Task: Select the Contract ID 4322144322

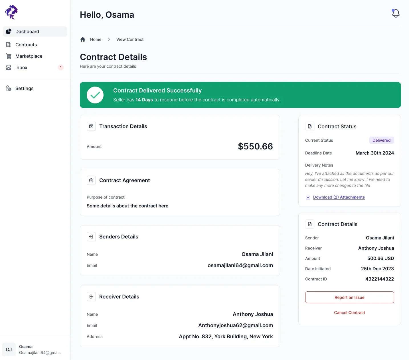Action: 380,279
